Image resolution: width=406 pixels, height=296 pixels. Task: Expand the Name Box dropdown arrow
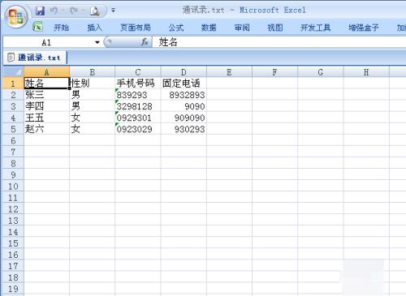pyautogui.click(x=97, y=42)
